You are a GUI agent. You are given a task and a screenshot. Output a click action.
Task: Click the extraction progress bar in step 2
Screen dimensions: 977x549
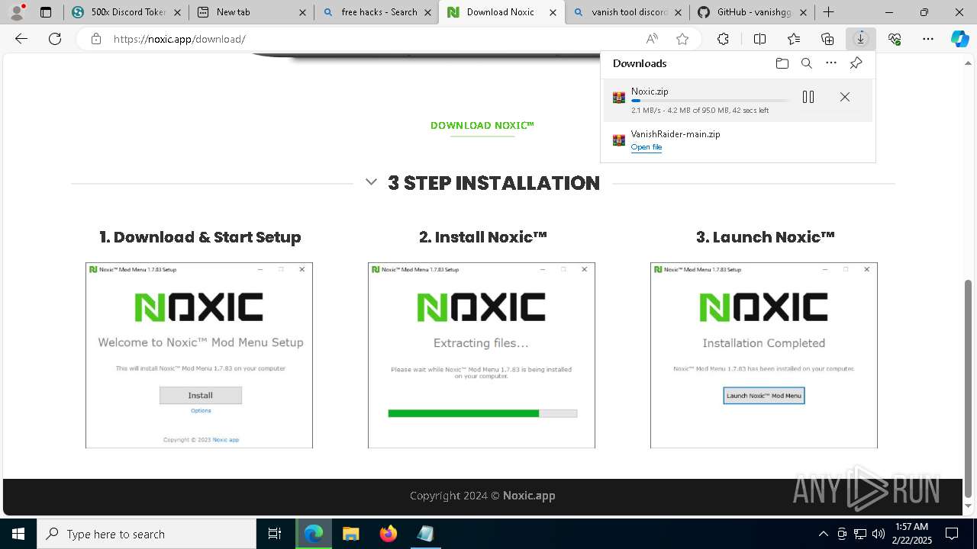[482, 413]
